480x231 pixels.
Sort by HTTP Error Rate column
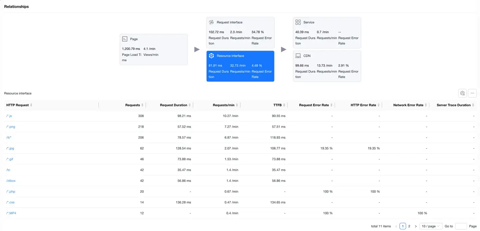(x=379, y=105)
